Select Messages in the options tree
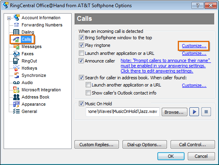The height and width of the screenshot is (165, 219). tap(32, 46)
